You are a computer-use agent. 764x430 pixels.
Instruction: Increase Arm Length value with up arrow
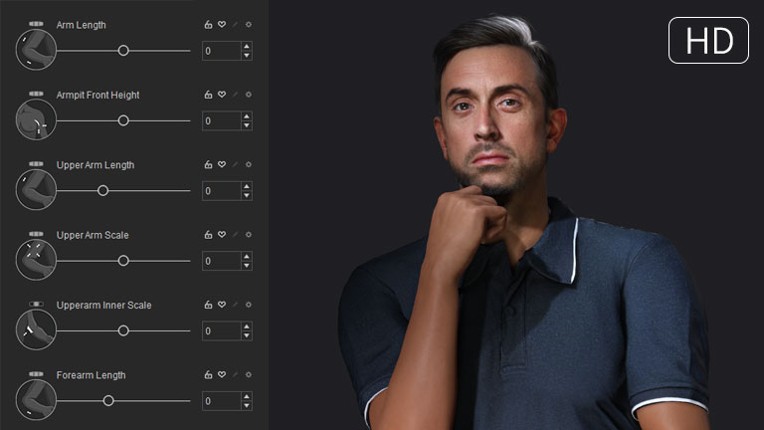247,46
